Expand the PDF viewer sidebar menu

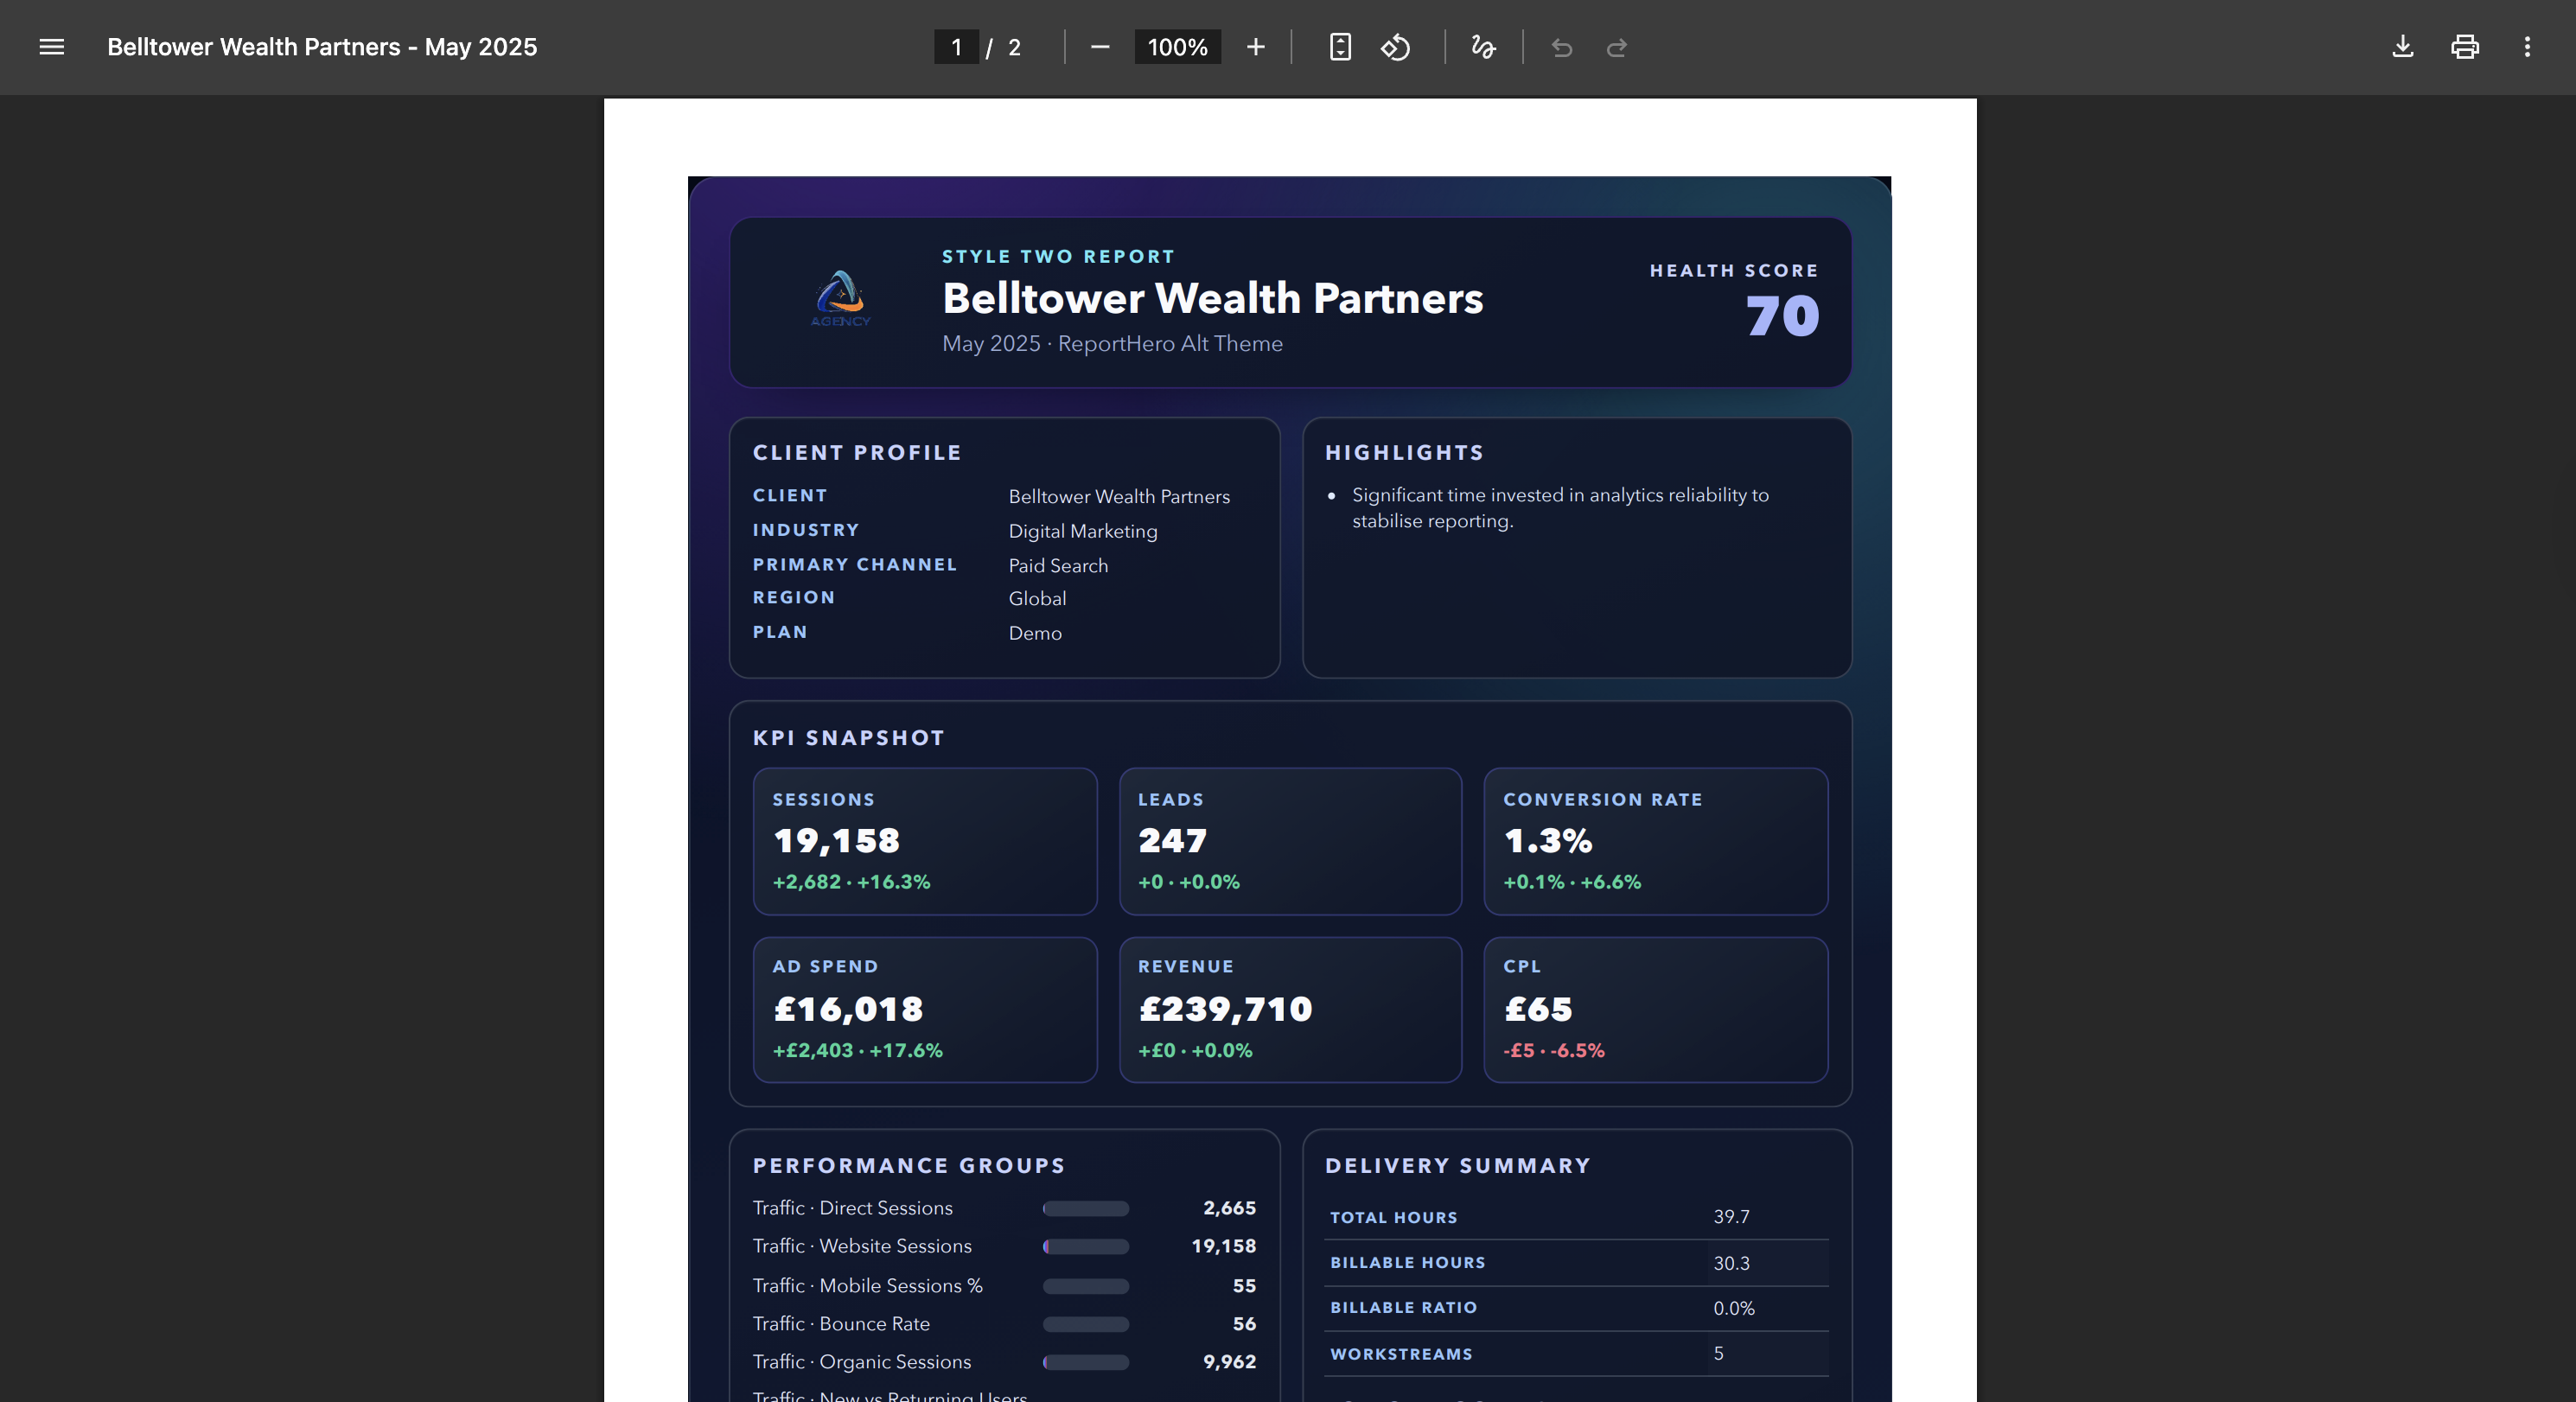point(50,47)
